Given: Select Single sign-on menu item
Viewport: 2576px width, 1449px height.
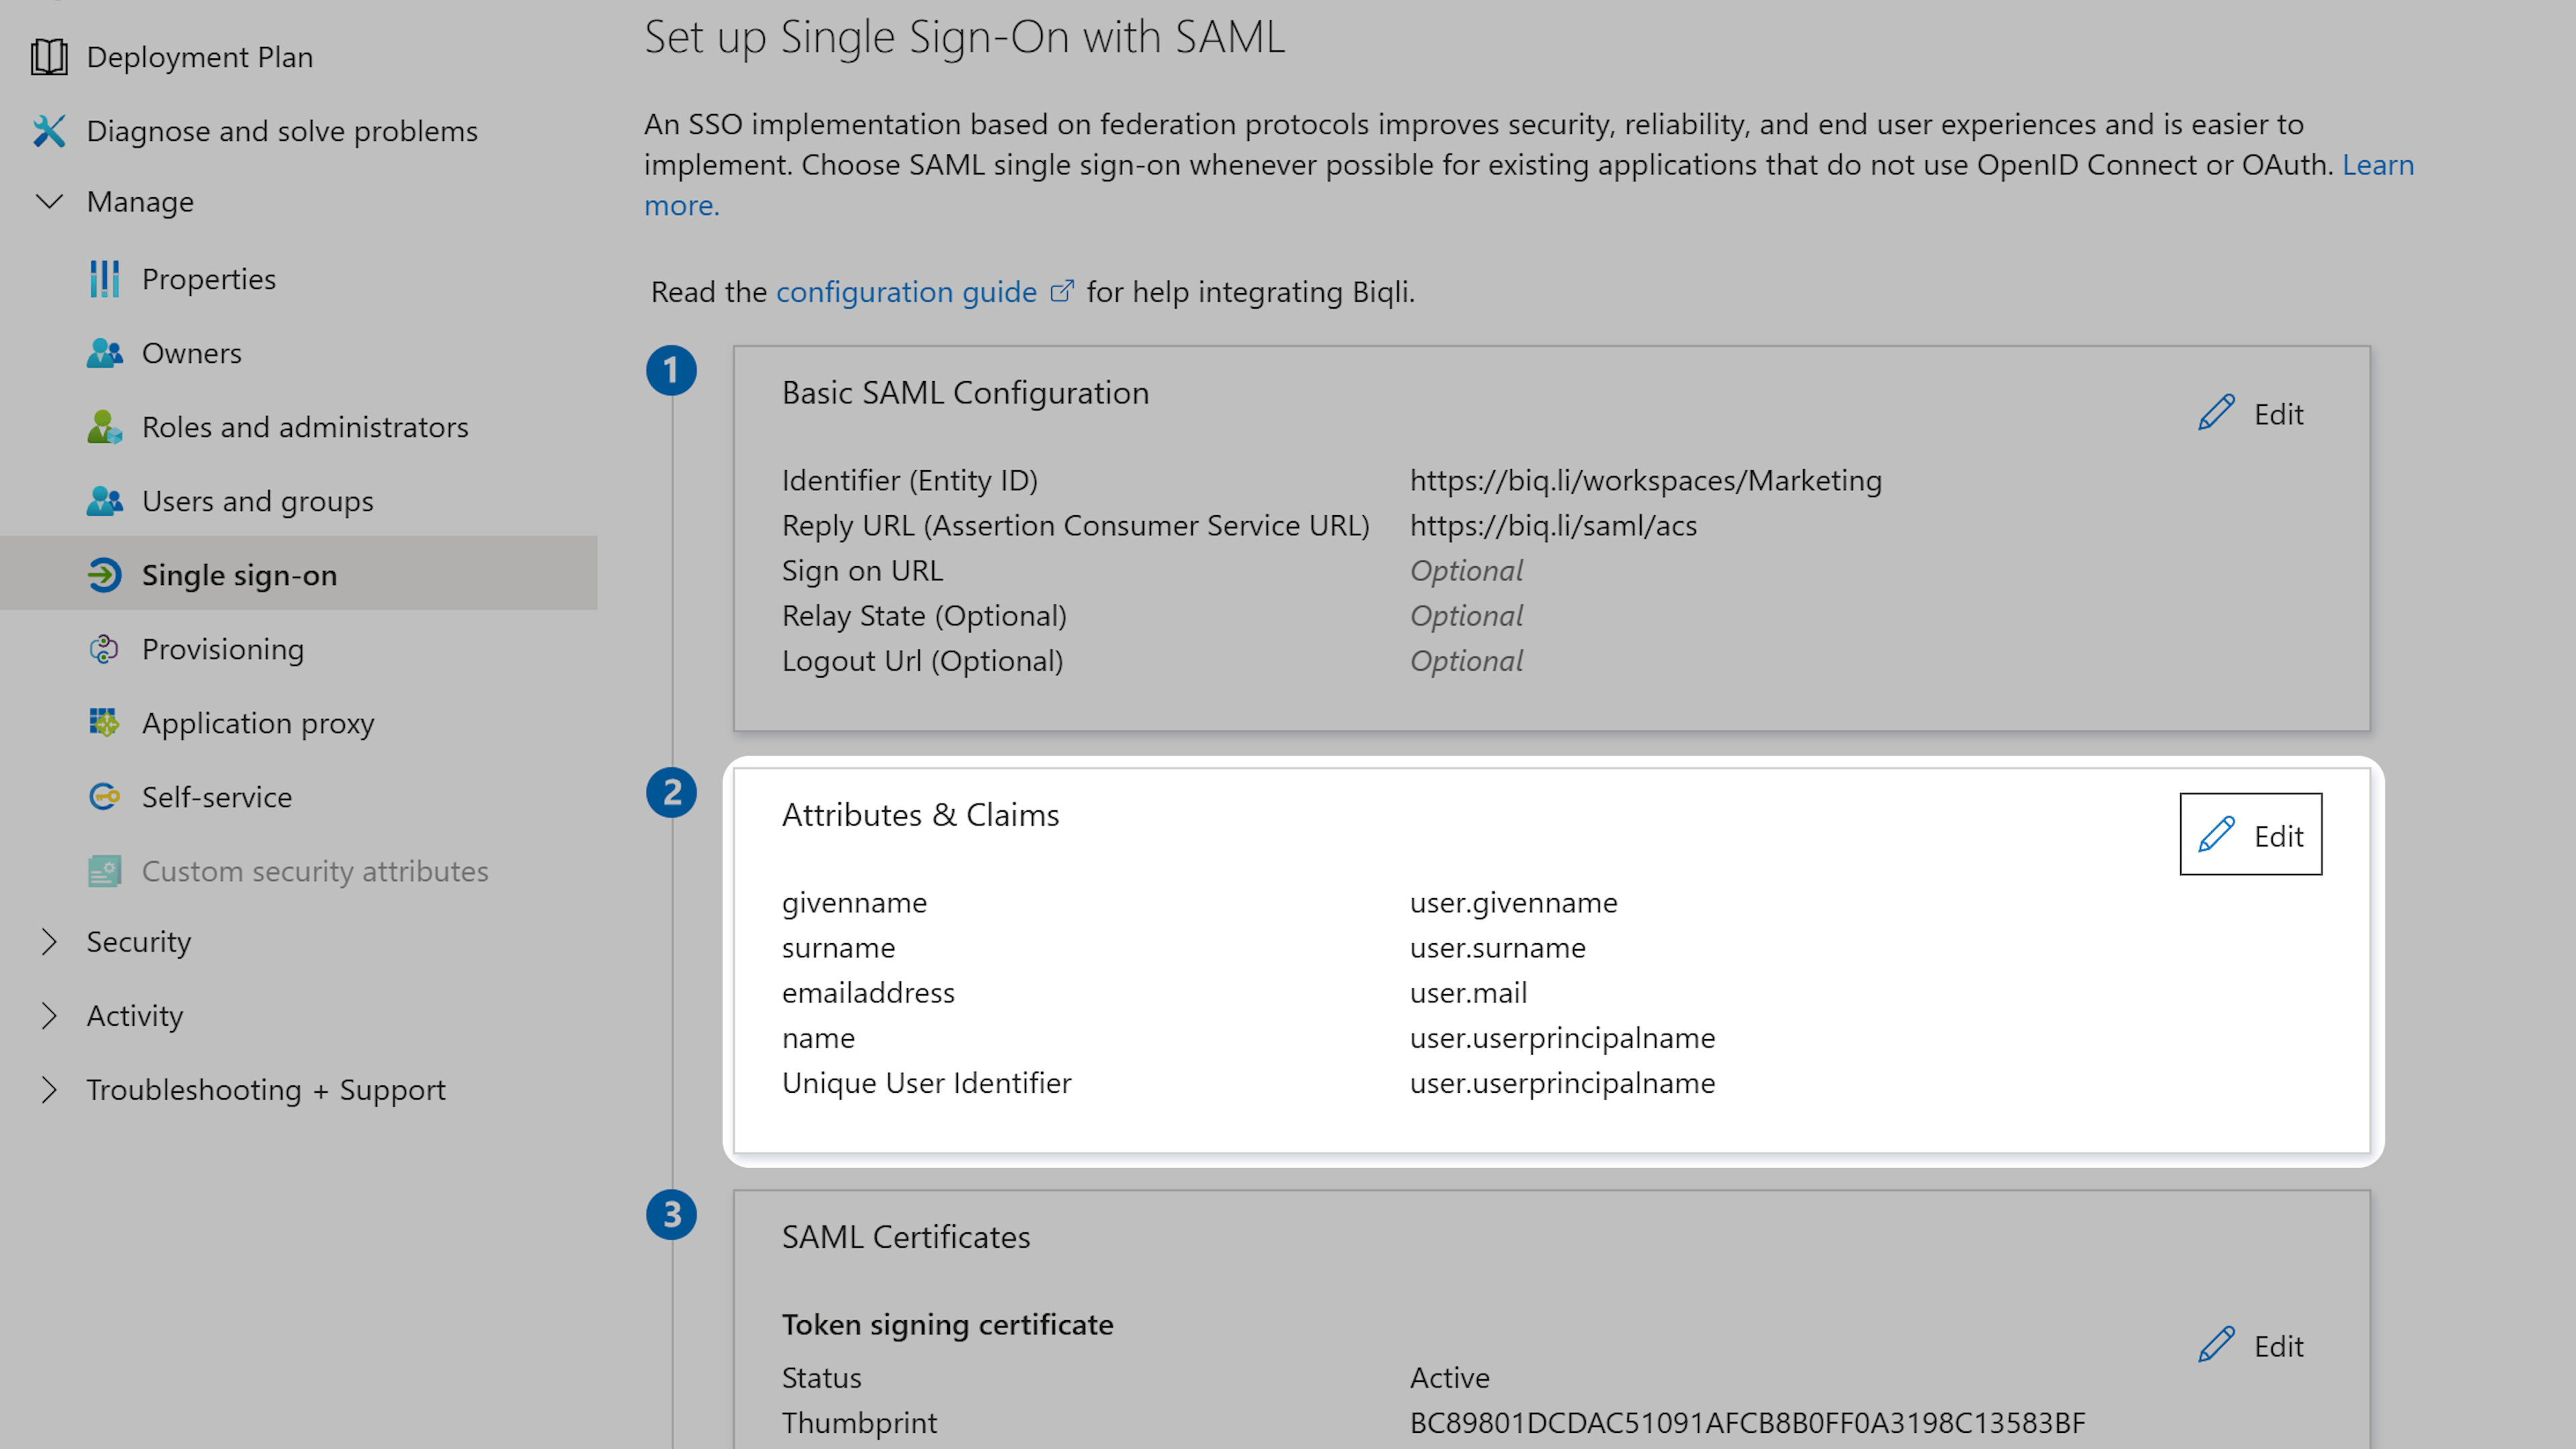Looking at the screenshot, I should (x=299, y=575).
